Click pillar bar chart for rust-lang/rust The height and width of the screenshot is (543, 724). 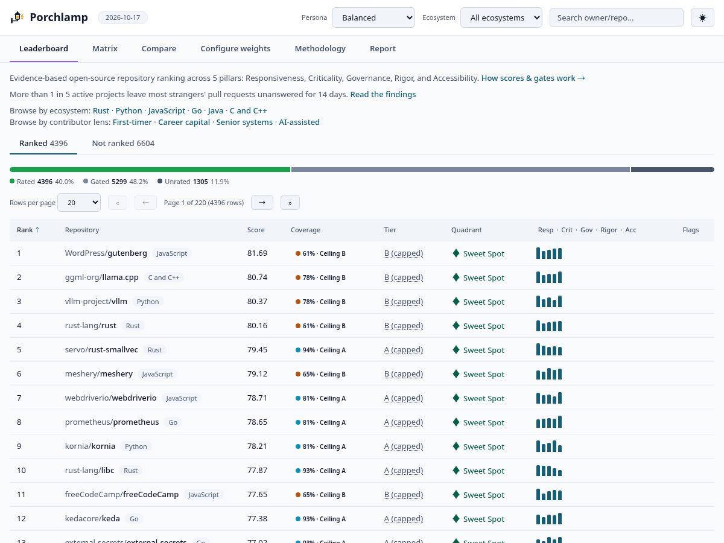point(549,325)
